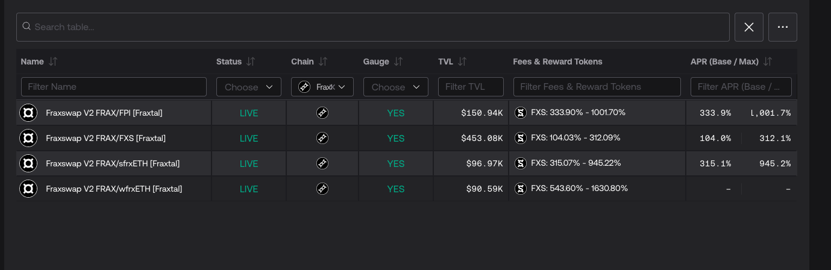Click max APR value 945.2%
The height and width of the screenshot is (270, 831).
pyautogui.click(x=775, y=163)
